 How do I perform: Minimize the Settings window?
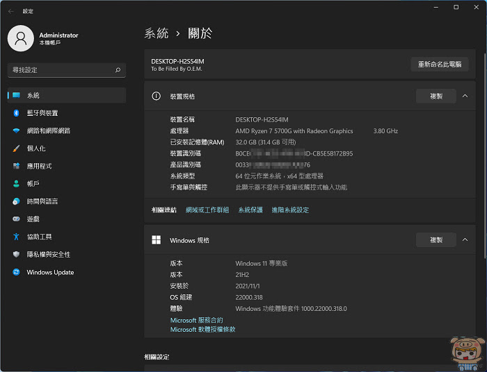pyautogui.click(x=436, y=7)
